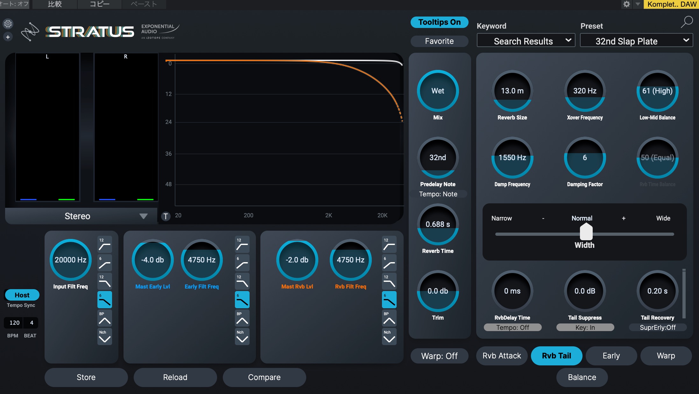Select Input filter bandpass BP icon
The width and height of the screenshot is (699, 394).
tap(104, 318)
